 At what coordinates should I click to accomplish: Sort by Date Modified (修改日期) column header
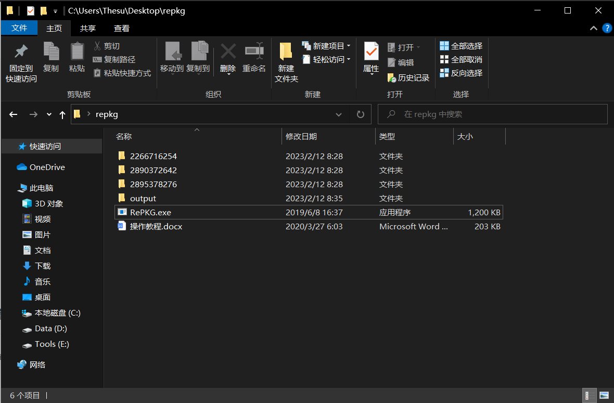point(328,137)
